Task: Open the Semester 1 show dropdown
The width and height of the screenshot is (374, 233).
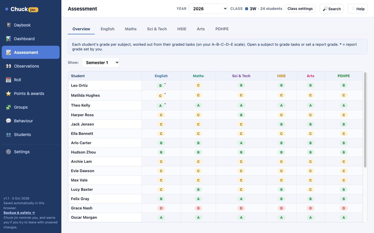Action: click(101, 62)
